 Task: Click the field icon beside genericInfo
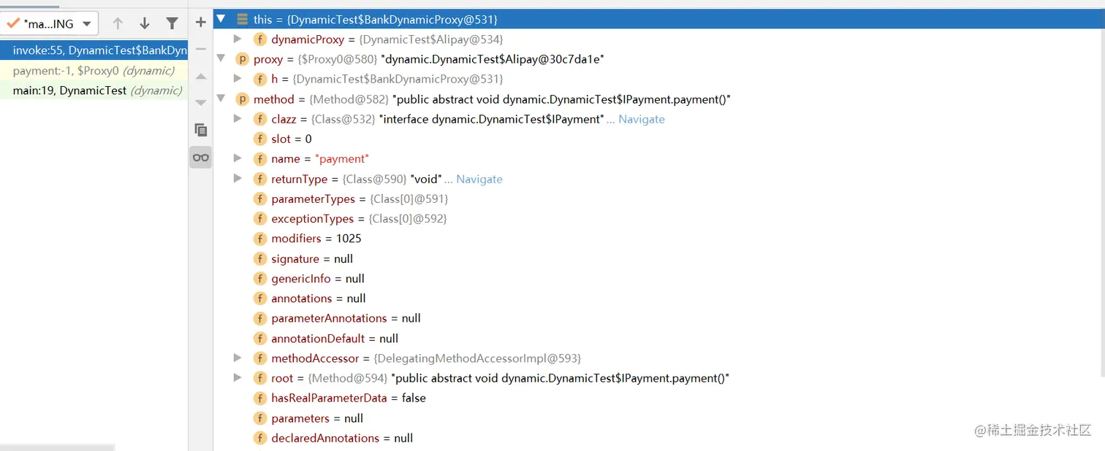pyautogui.click(x=259, y=278)
